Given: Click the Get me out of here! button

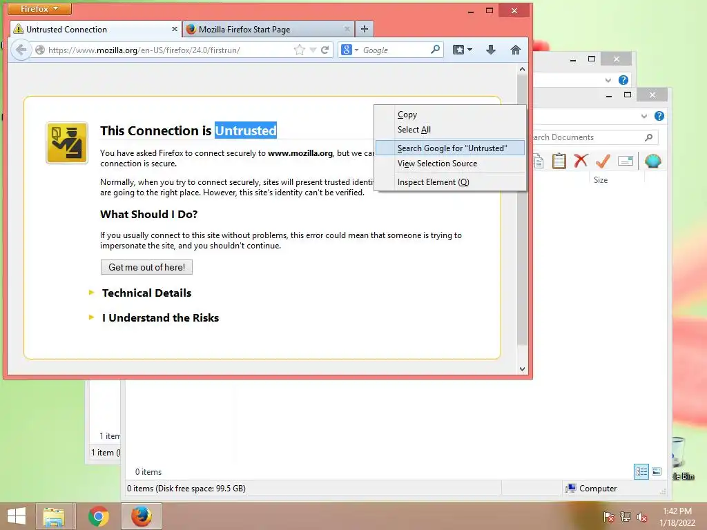Looking at the screenshot, I should [146, 267].
